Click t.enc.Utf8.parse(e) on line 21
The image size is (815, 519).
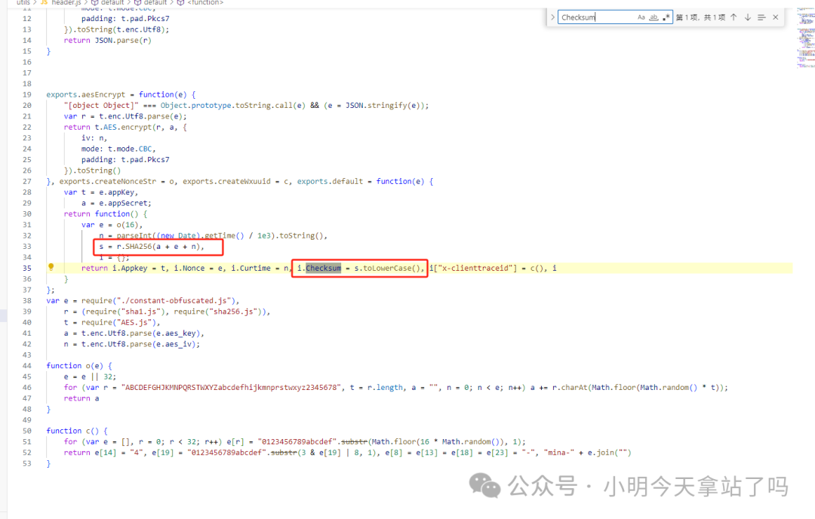tap(140, 116)
